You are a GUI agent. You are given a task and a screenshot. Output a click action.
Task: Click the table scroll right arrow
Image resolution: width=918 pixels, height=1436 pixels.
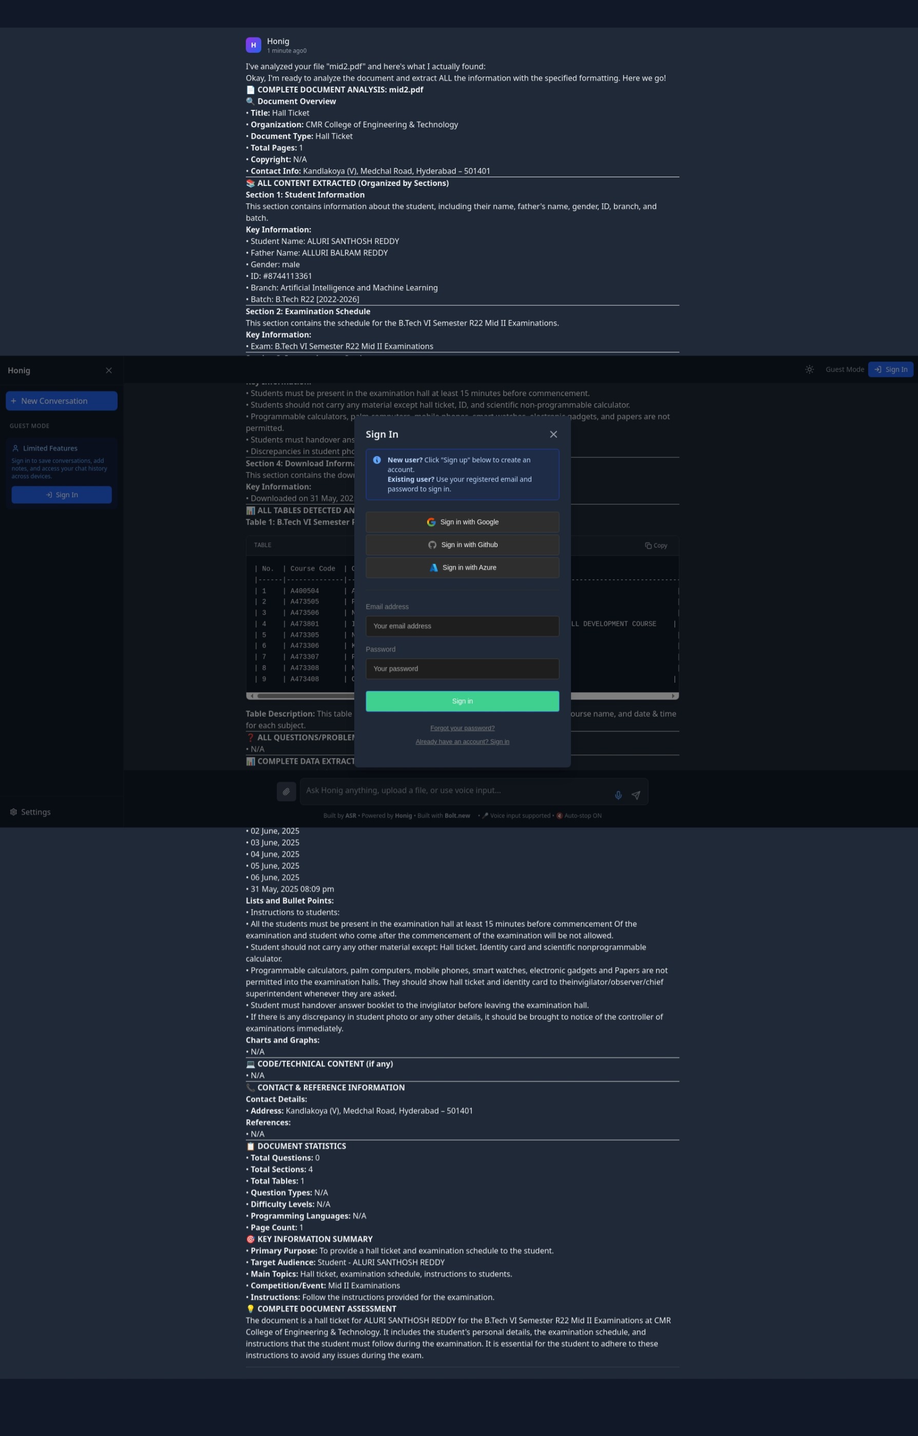[x=673, y=695]
